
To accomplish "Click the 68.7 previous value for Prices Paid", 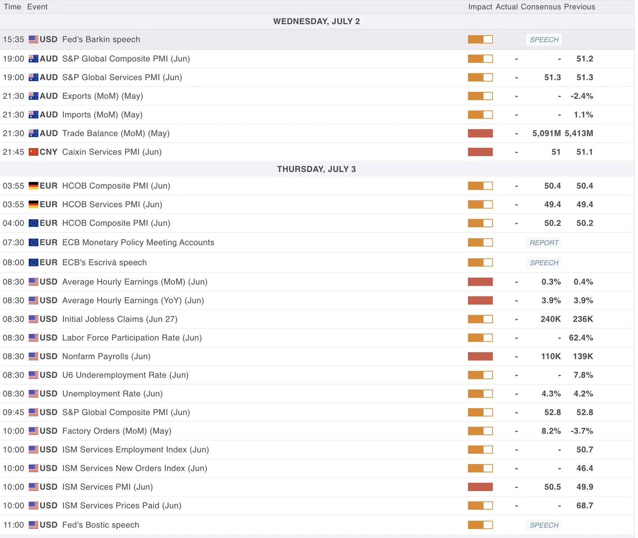I will tap(585, 506).
